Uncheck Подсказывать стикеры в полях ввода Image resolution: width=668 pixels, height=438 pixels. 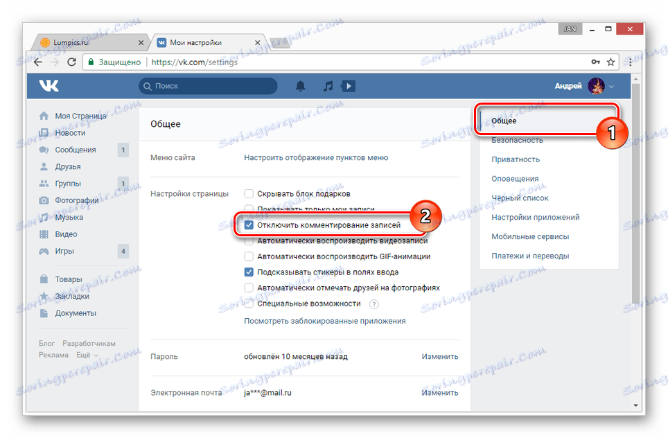click(x=249, y=272)
